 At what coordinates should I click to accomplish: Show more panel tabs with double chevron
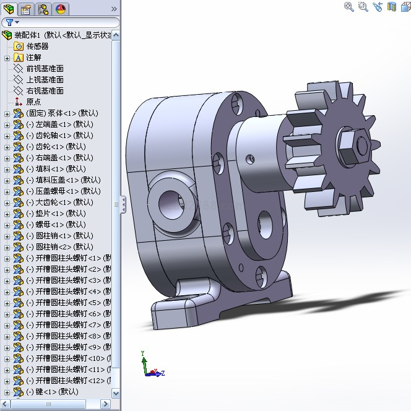point(113,9)
